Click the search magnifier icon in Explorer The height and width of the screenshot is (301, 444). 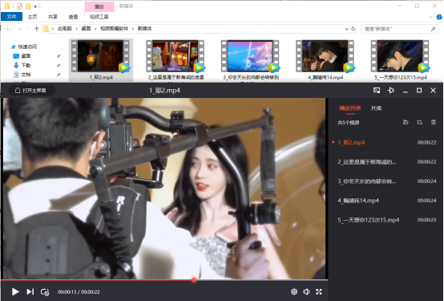tap(434, 29)
